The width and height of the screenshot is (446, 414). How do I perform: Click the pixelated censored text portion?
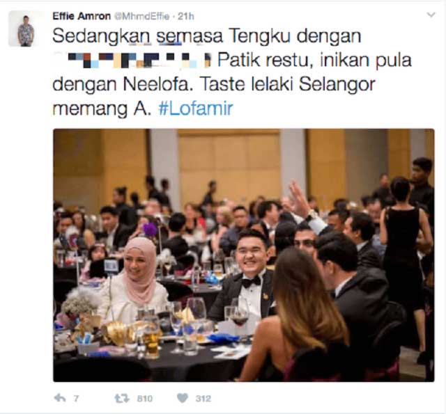[134, 60]
